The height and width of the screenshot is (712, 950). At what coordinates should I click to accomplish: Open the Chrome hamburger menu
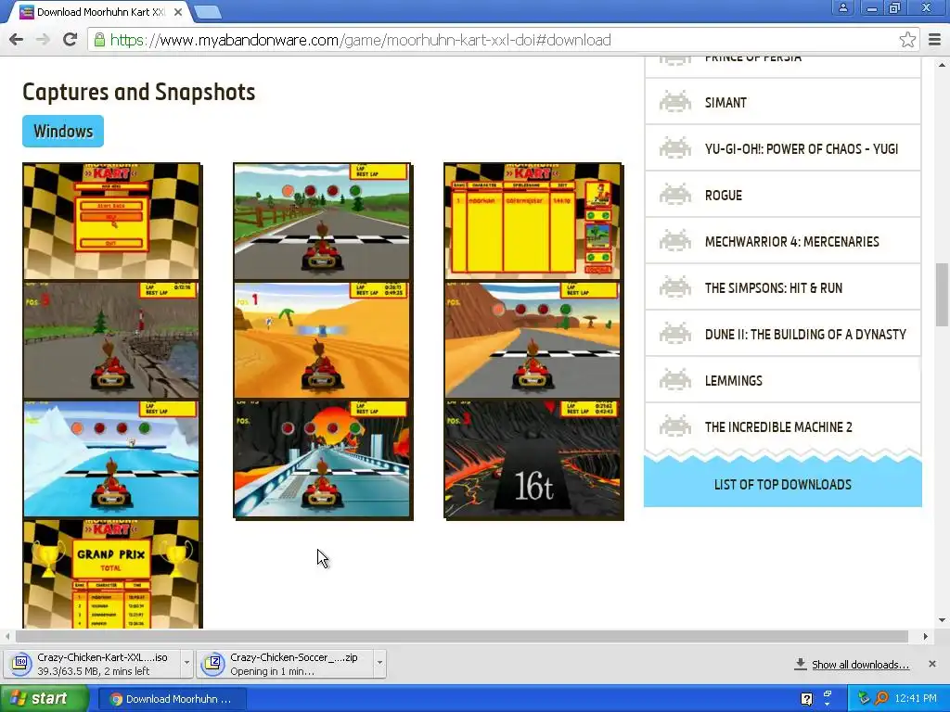pos(934,40)
